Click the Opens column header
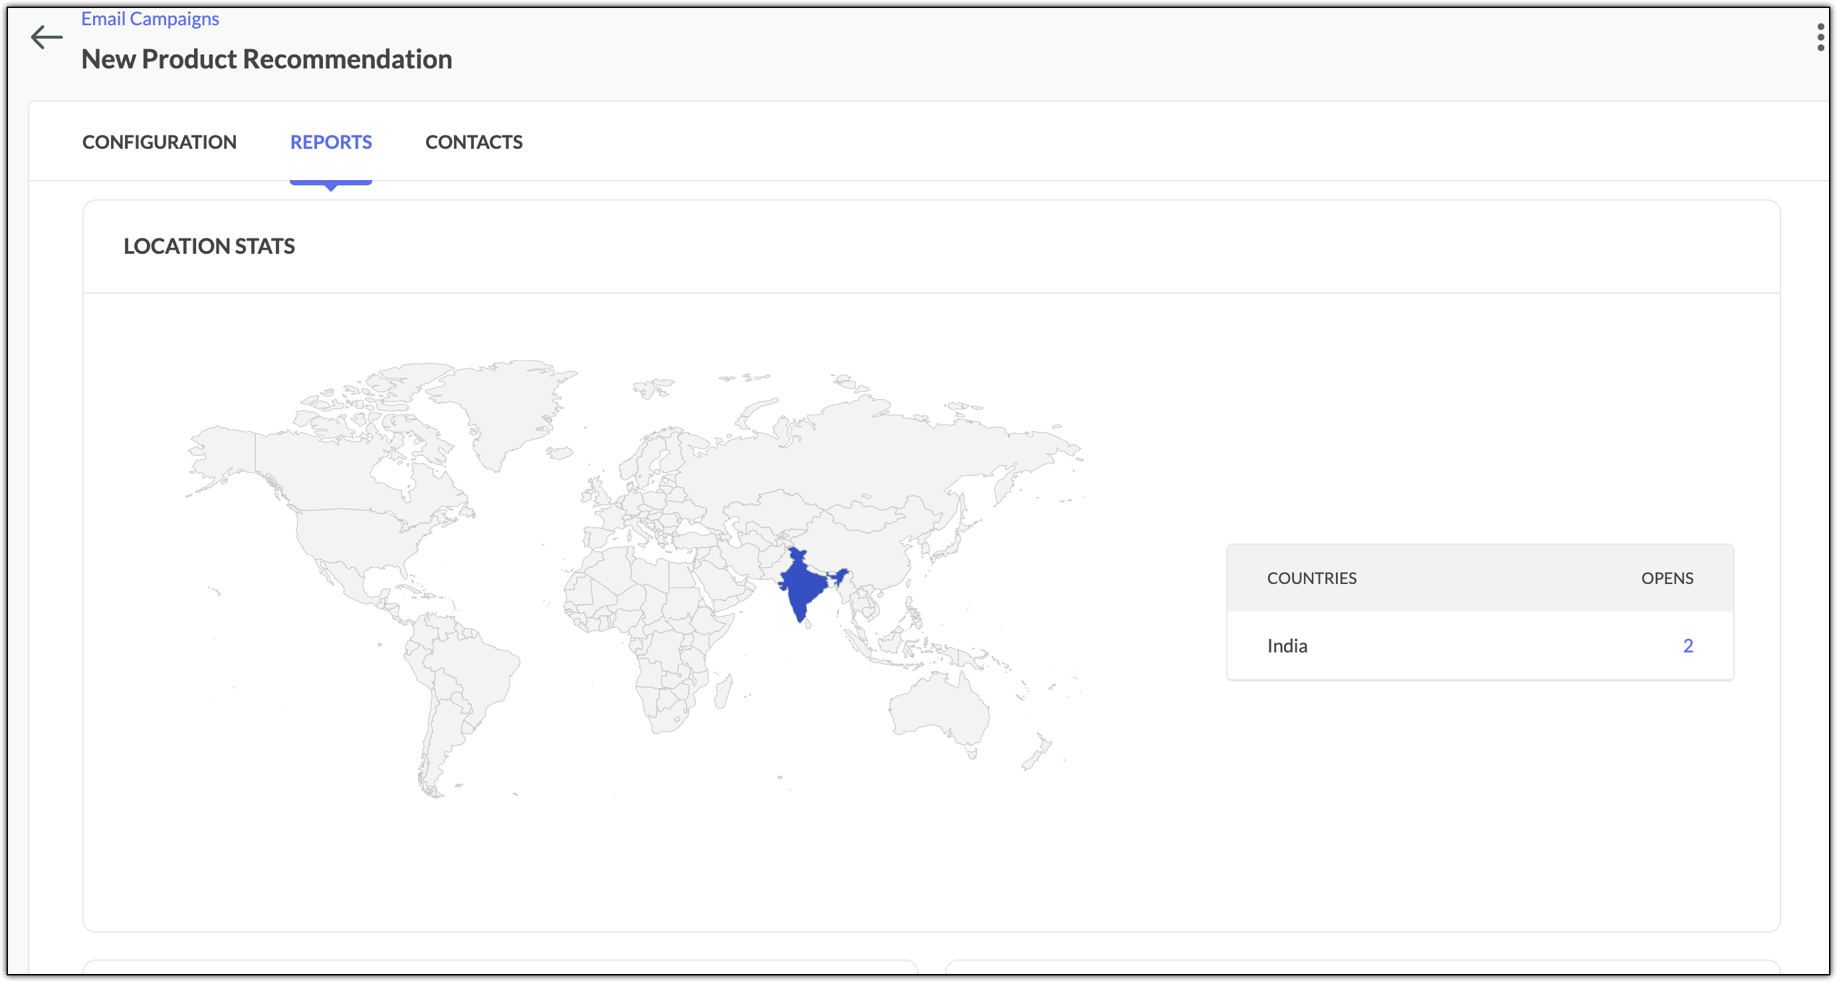Viewport: 1837px width, 982px height. point(1667,578)
